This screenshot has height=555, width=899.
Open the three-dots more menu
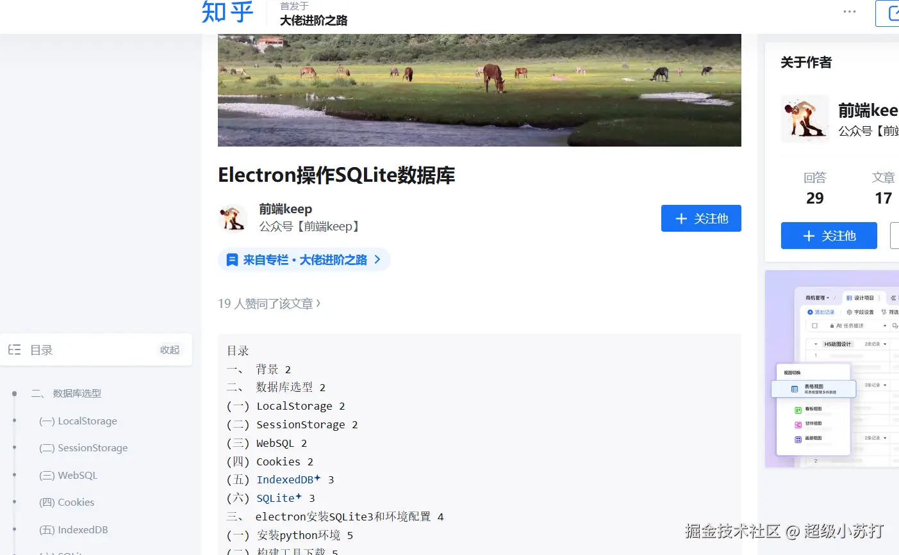850,12
